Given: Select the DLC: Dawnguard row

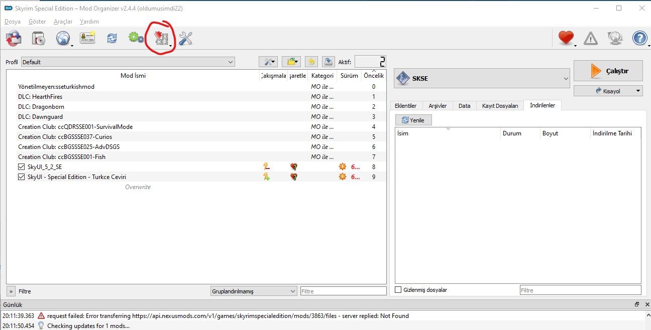Looking at the screenshot, I should [196, 117].
